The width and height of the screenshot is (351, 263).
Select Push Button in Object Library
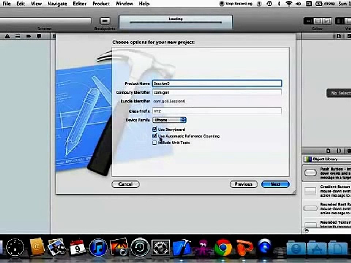pos(327,173)
